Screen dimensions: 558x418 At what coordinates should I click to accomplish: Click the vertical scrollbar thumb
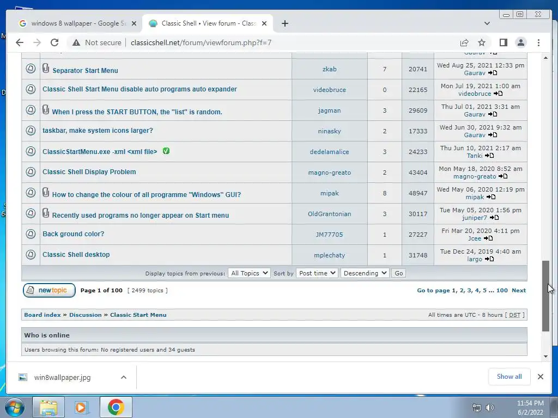click(545, 296)
